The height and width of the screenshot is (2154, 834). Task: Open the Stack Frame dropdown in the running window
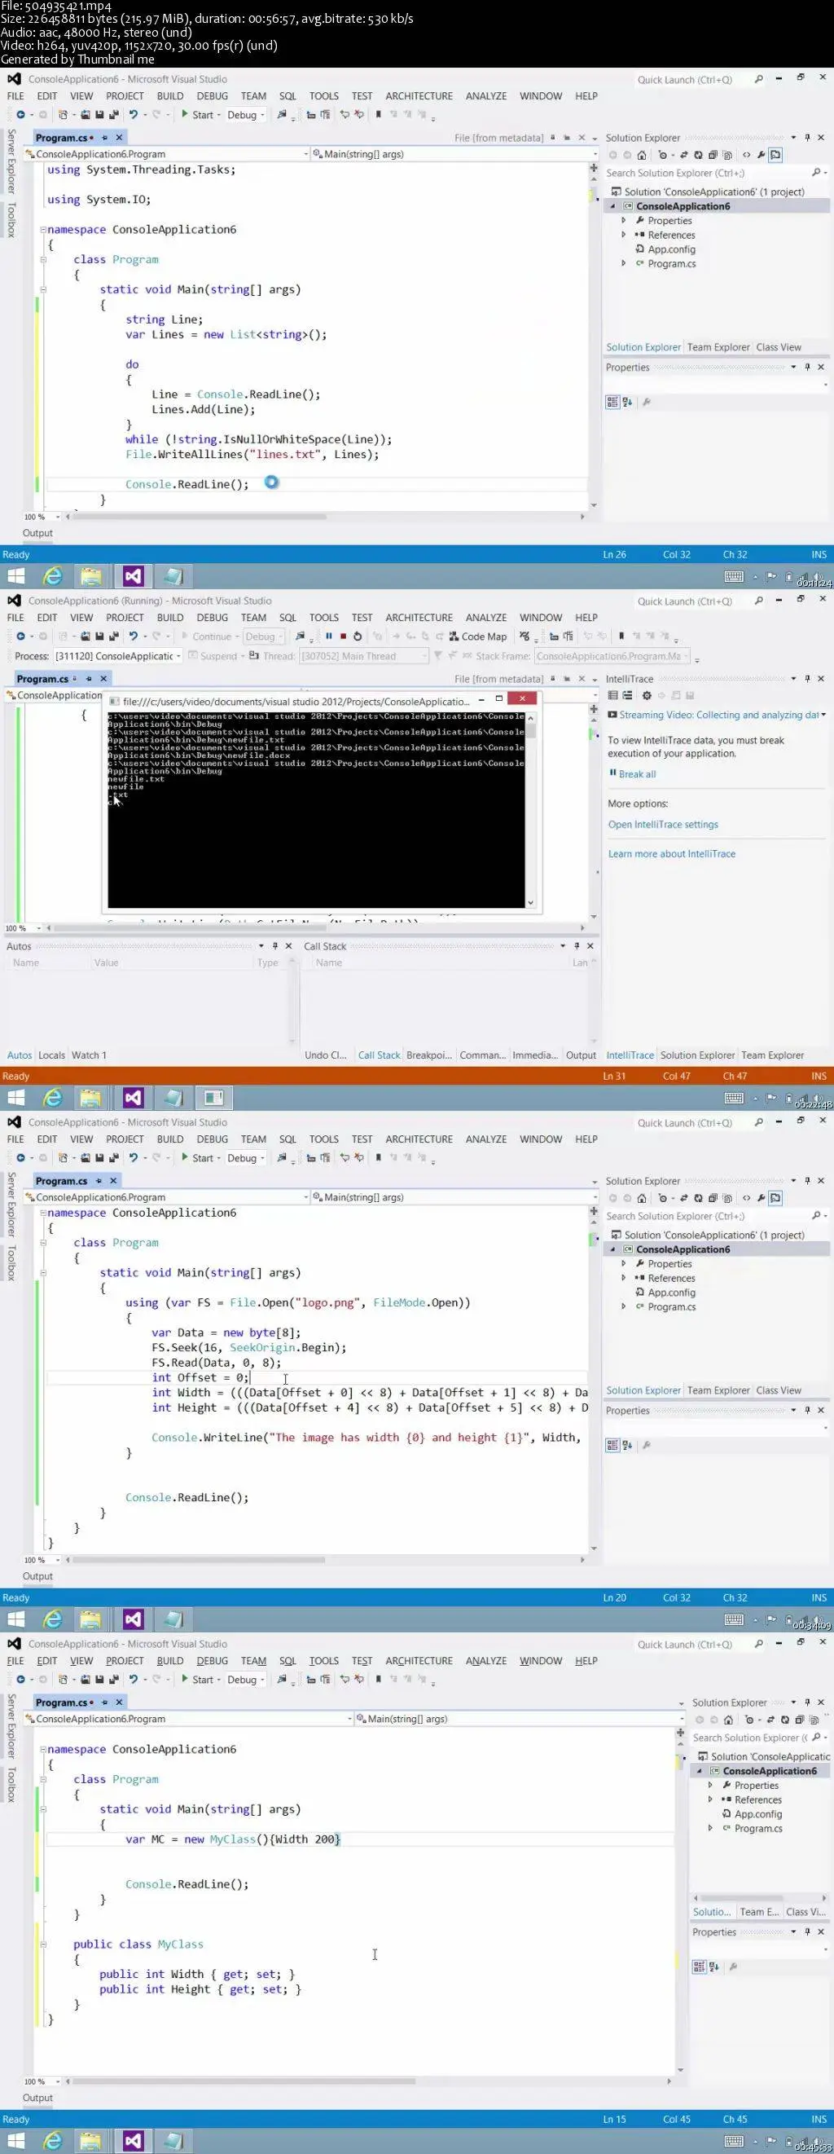612,656
